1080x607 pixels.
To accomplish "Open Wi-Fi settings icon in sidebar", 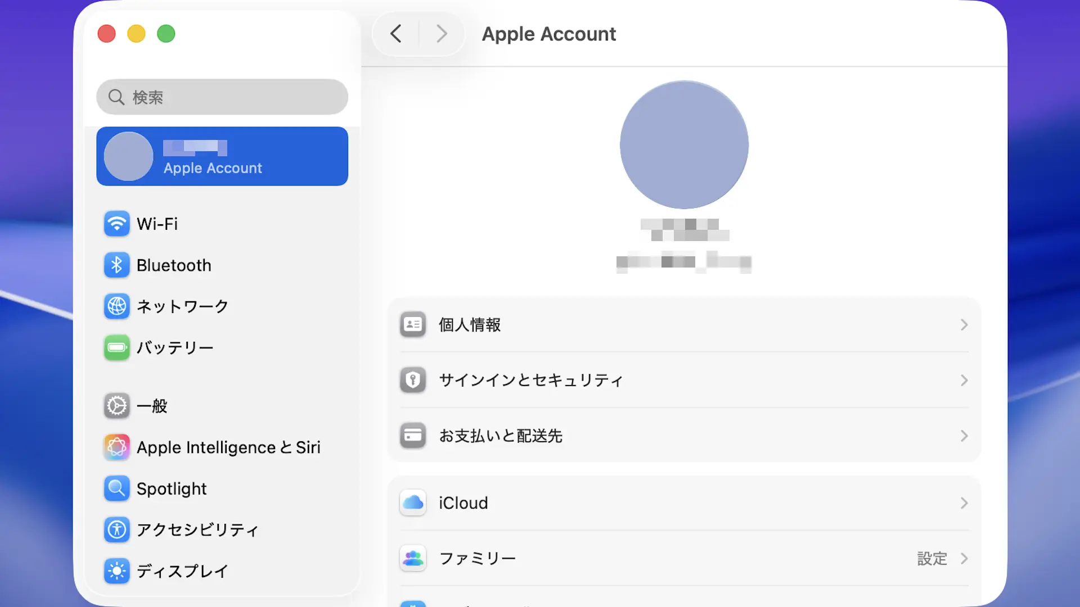I will 116,224.
